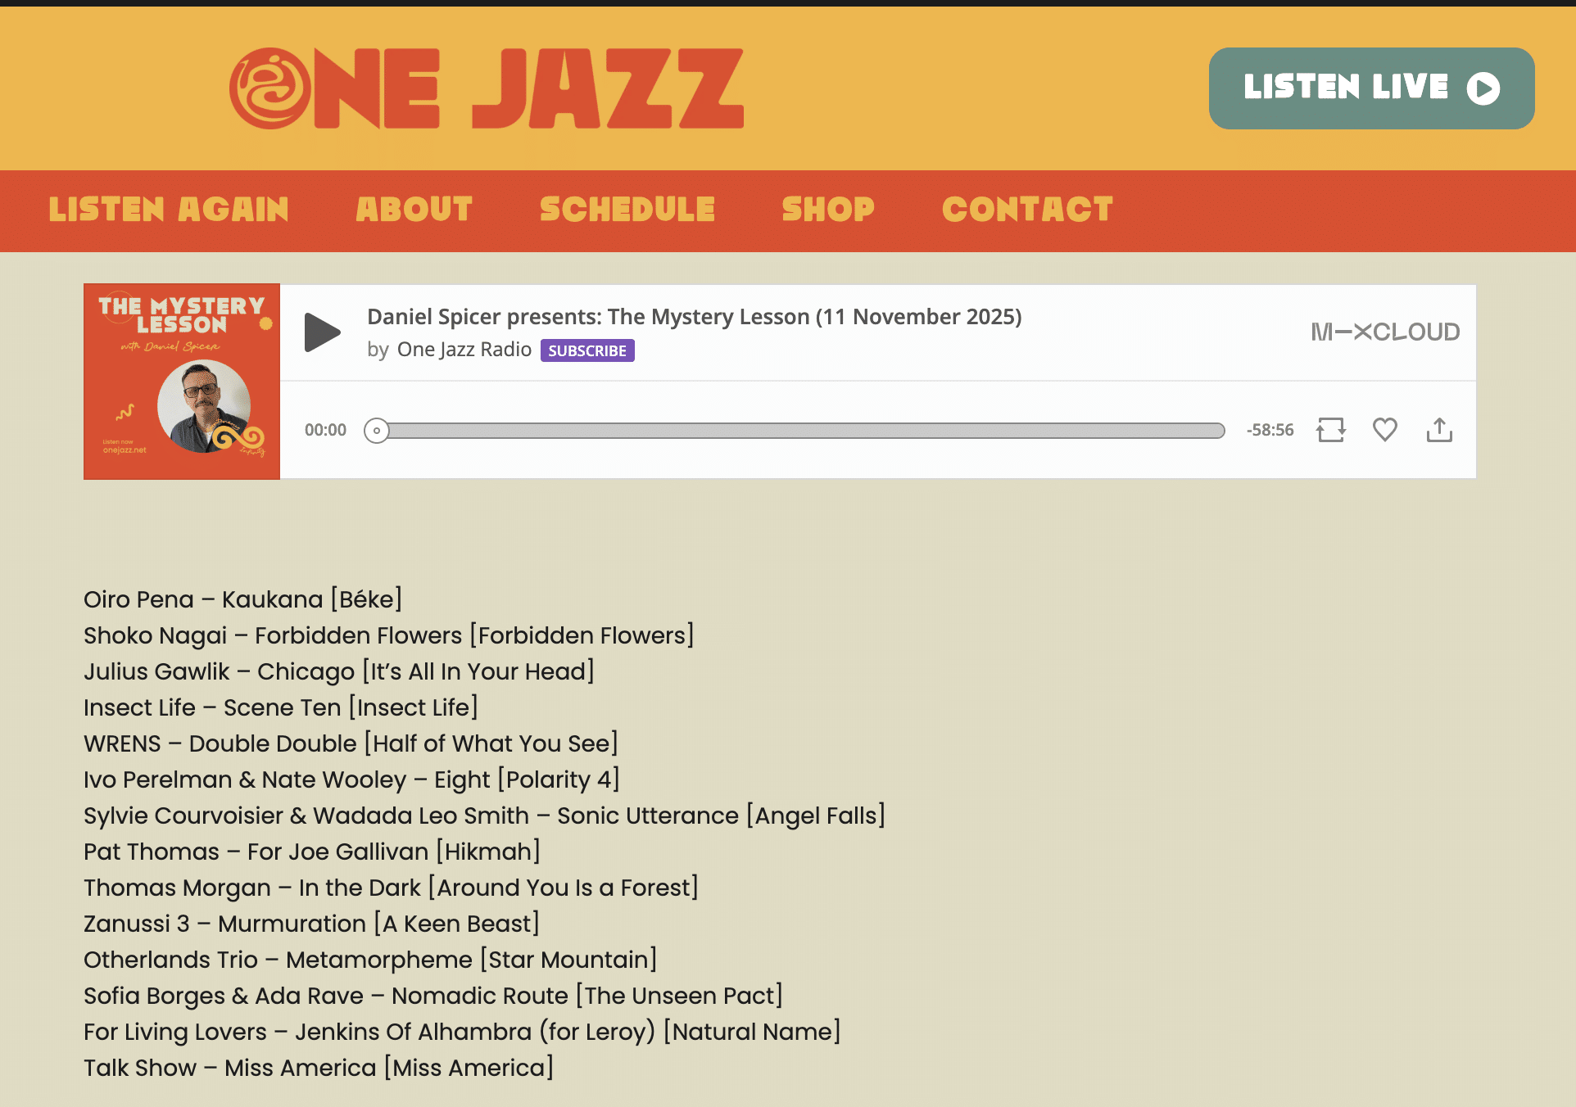Viewport: 1576px width, 1107px height.
Task: Open the Contact page
Action: [x=1027, y=210]
